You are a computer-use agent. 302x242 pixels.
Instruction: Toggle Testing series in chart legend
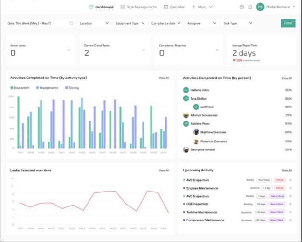tap(72, 88)
